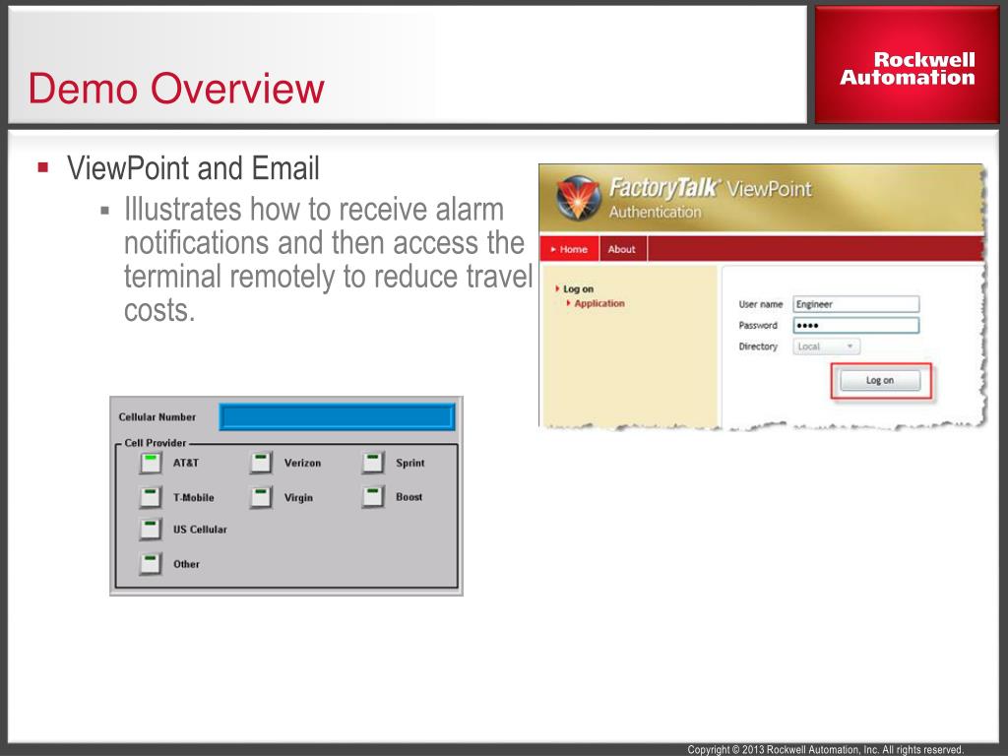The width and height of the screenshot is (1008, 756).
Task: Select the Verizon provider toggle
Action: pyautogui.click(x=261, y=463)
